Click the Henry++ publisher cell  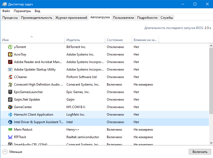pos(73,130)
